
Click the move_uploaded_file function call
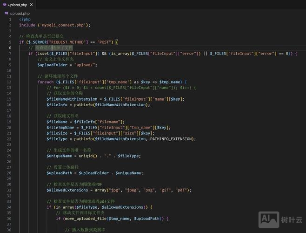tap(86, 218)
